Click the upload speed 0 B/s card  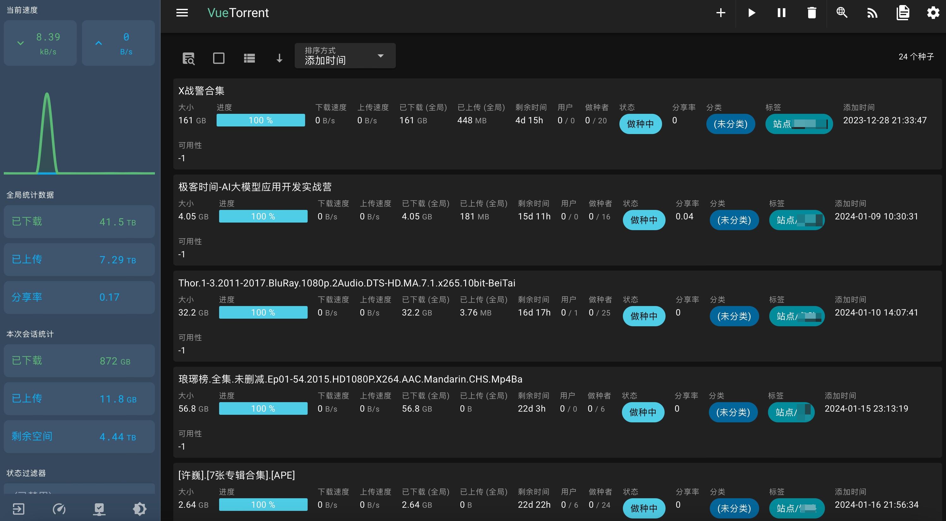tap(118, 43)
